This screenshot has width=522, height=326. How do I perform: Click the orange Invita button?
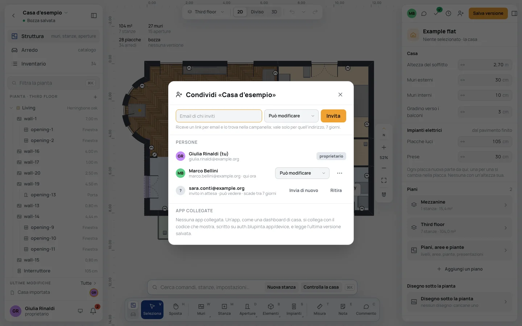pos(333,116)
